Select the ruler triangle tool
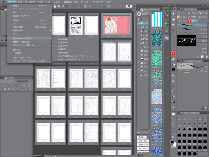This screenshot has width=209, height=157. (173, 137)
